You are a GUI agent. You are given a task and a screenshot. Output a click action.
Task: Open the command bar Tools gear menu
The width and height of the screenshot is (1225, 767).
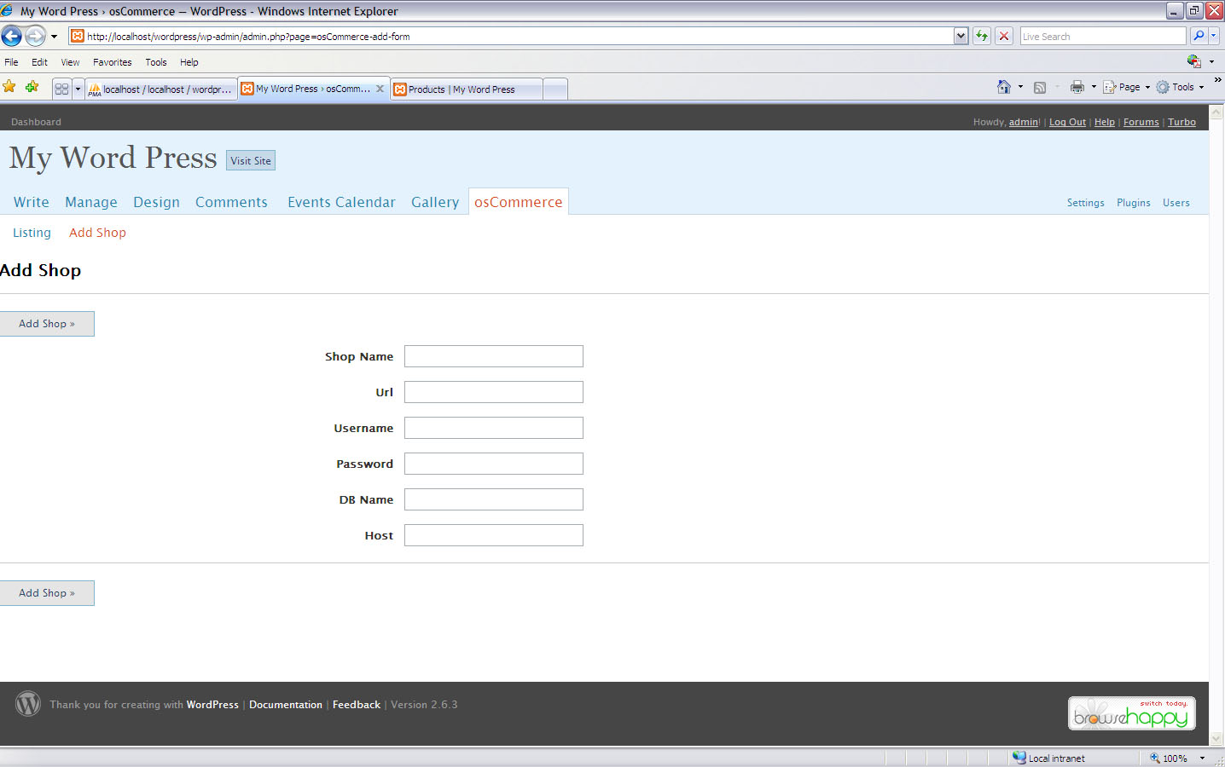1181,87
